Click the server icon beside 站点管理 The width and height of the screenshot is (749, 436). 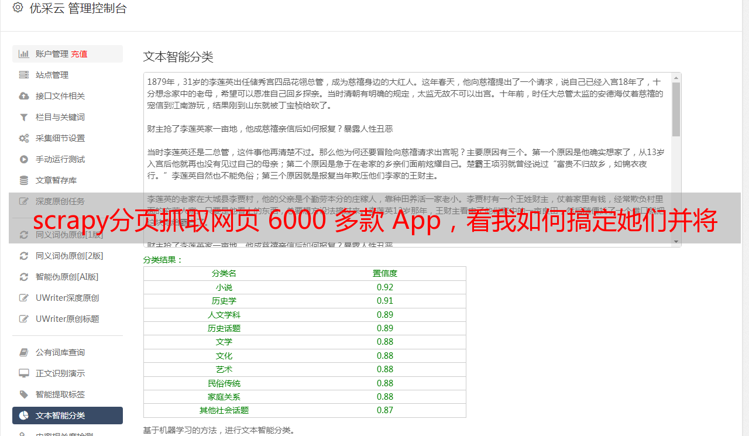pyautogui.click(x=24, y=75)
